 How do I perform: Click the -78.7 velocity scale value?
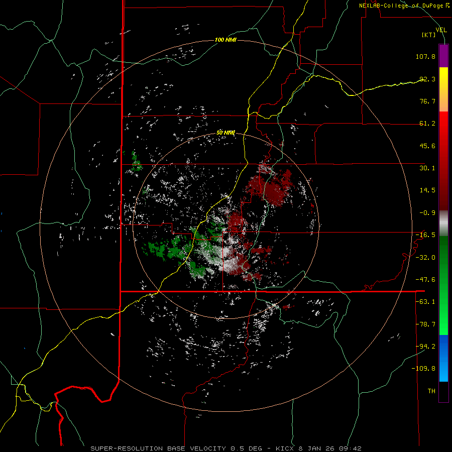[425, 324]
